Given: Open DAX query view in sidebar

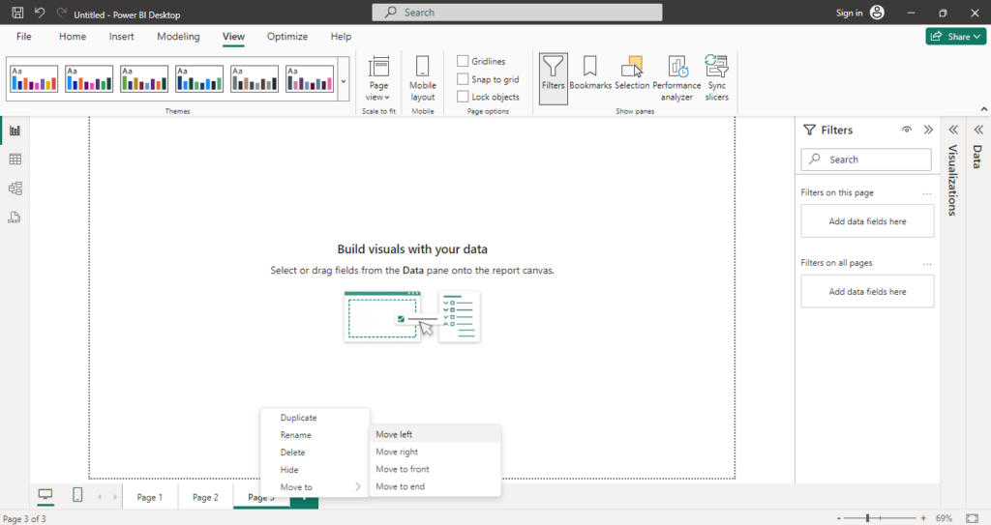Looking at the screenshot, I should pos(15,218).
